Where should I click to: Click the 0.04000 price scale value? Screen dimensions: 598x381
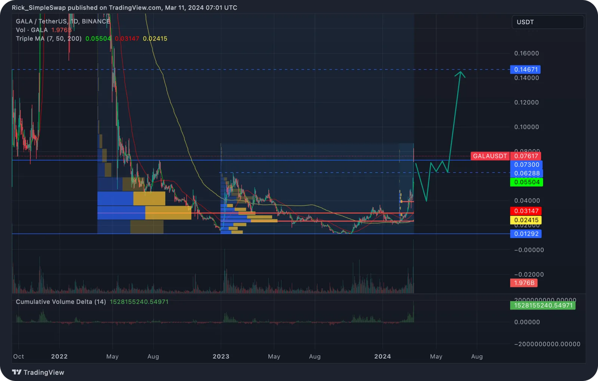click(x=526, y=201)
